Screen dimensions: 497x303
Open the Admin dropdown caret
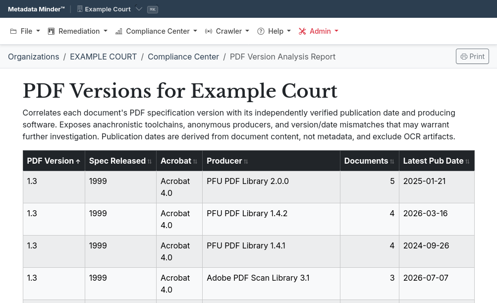coord(336,31)
